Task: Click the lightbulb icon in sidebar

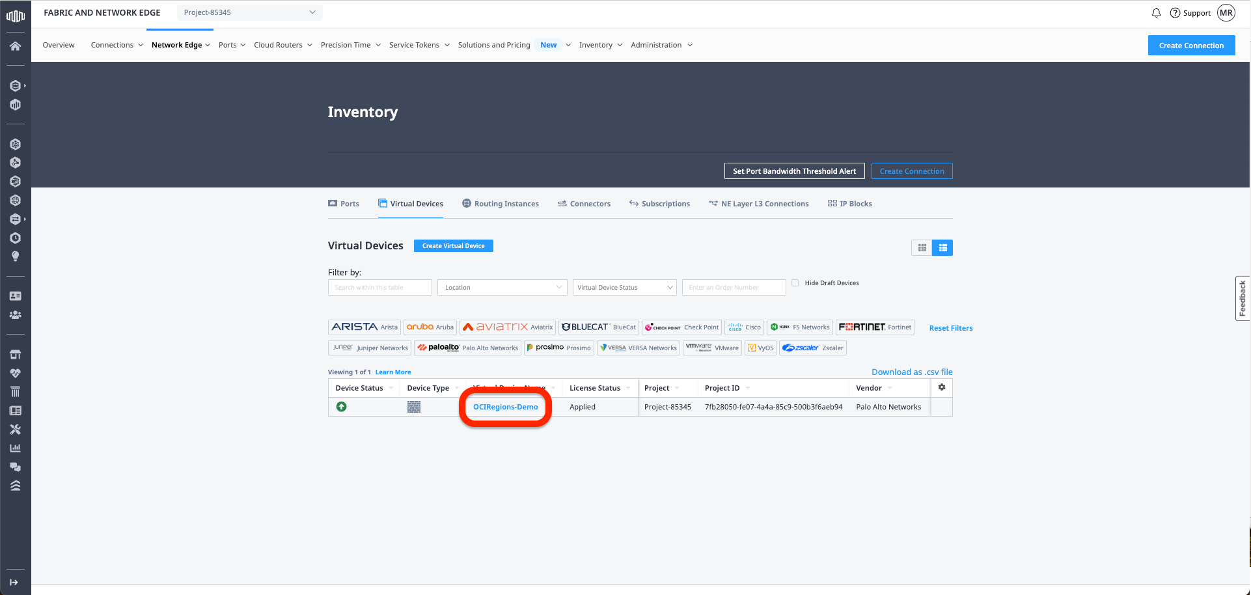Action: click(16, 256)
